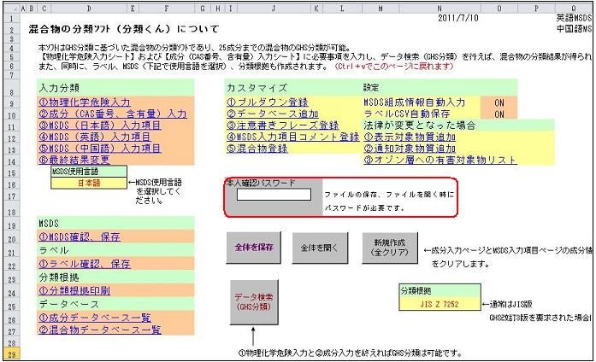Screen dimensions: 596x362
Task: Click the date cell 2011/7/10
Action: (458, 18)
